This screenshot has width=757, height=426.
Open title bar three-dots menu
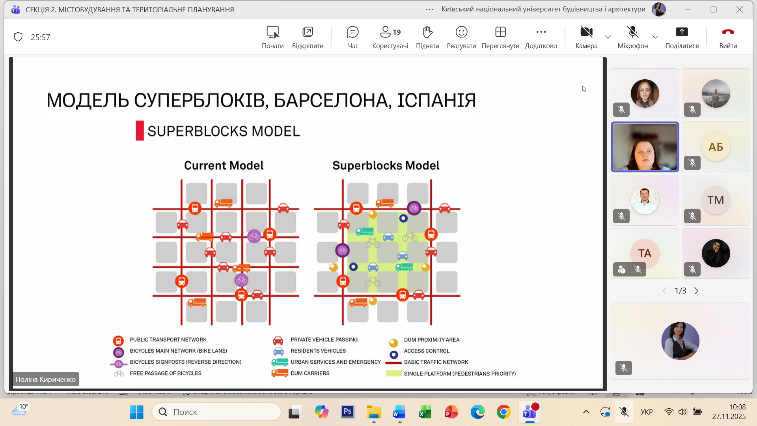point(430,9)
